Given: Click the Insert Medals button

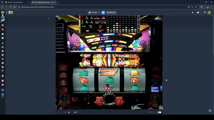Looking at the screenshot, I should tap(155, 89).
